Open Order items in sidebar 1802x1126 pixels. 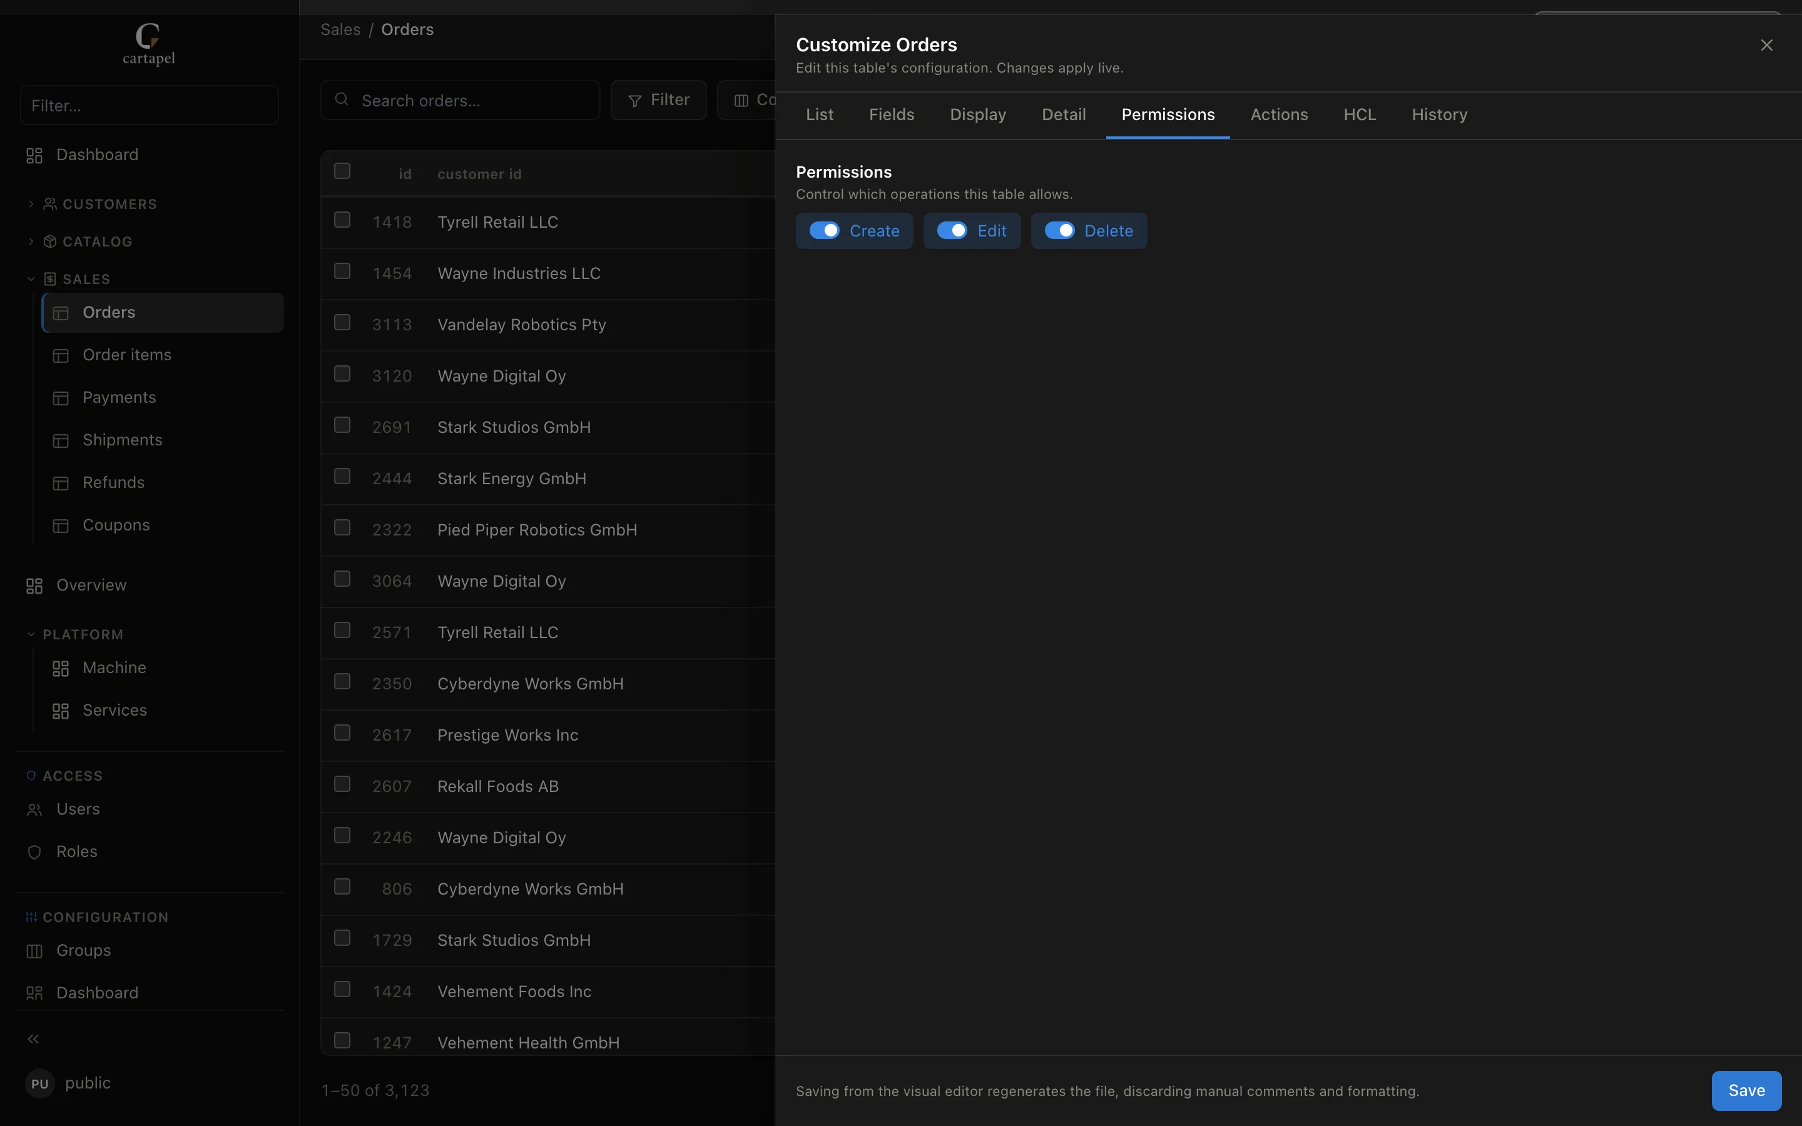(163, 355)
